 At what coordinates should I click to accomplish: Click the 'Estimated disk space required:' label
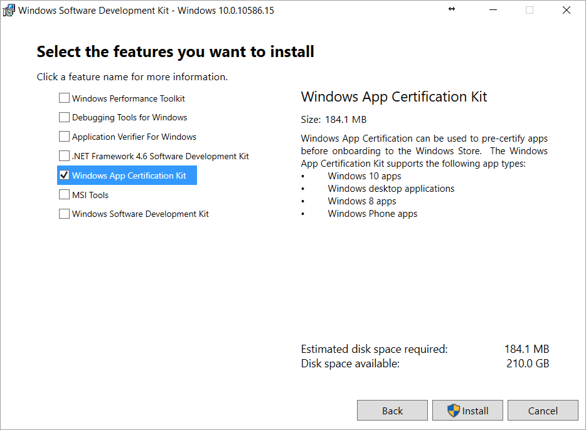(375, 349)
